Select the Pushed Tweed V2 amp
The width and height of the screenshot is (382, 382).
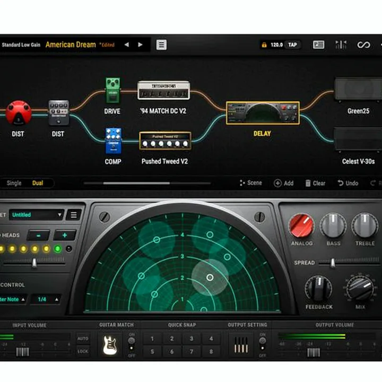click(x=165, y=141)
